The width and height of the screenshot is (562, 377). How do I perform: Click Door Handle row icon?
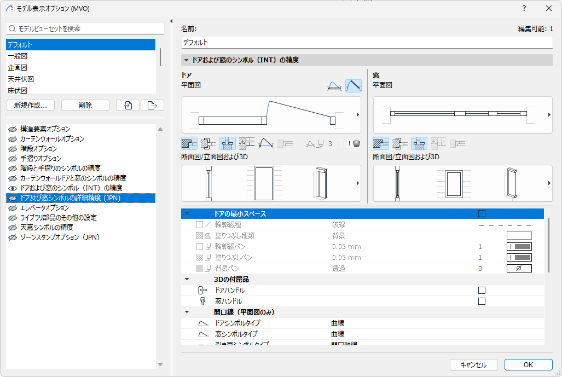202,291
